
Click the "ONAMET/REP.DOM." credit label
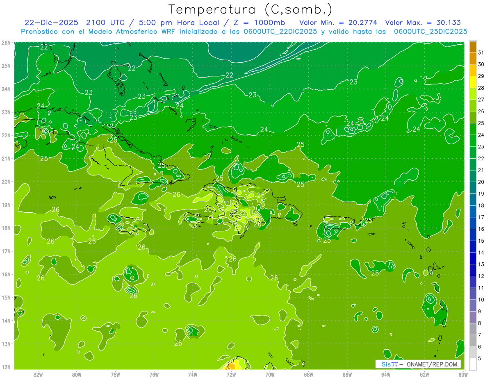click(x=433, y=364)
